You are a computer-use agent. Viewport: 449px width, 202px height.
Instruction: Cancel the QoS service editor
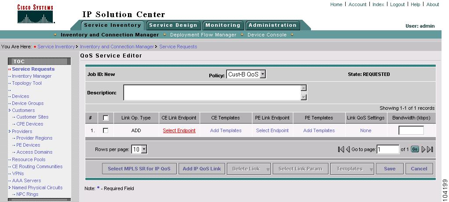click(x=419, y=169)
